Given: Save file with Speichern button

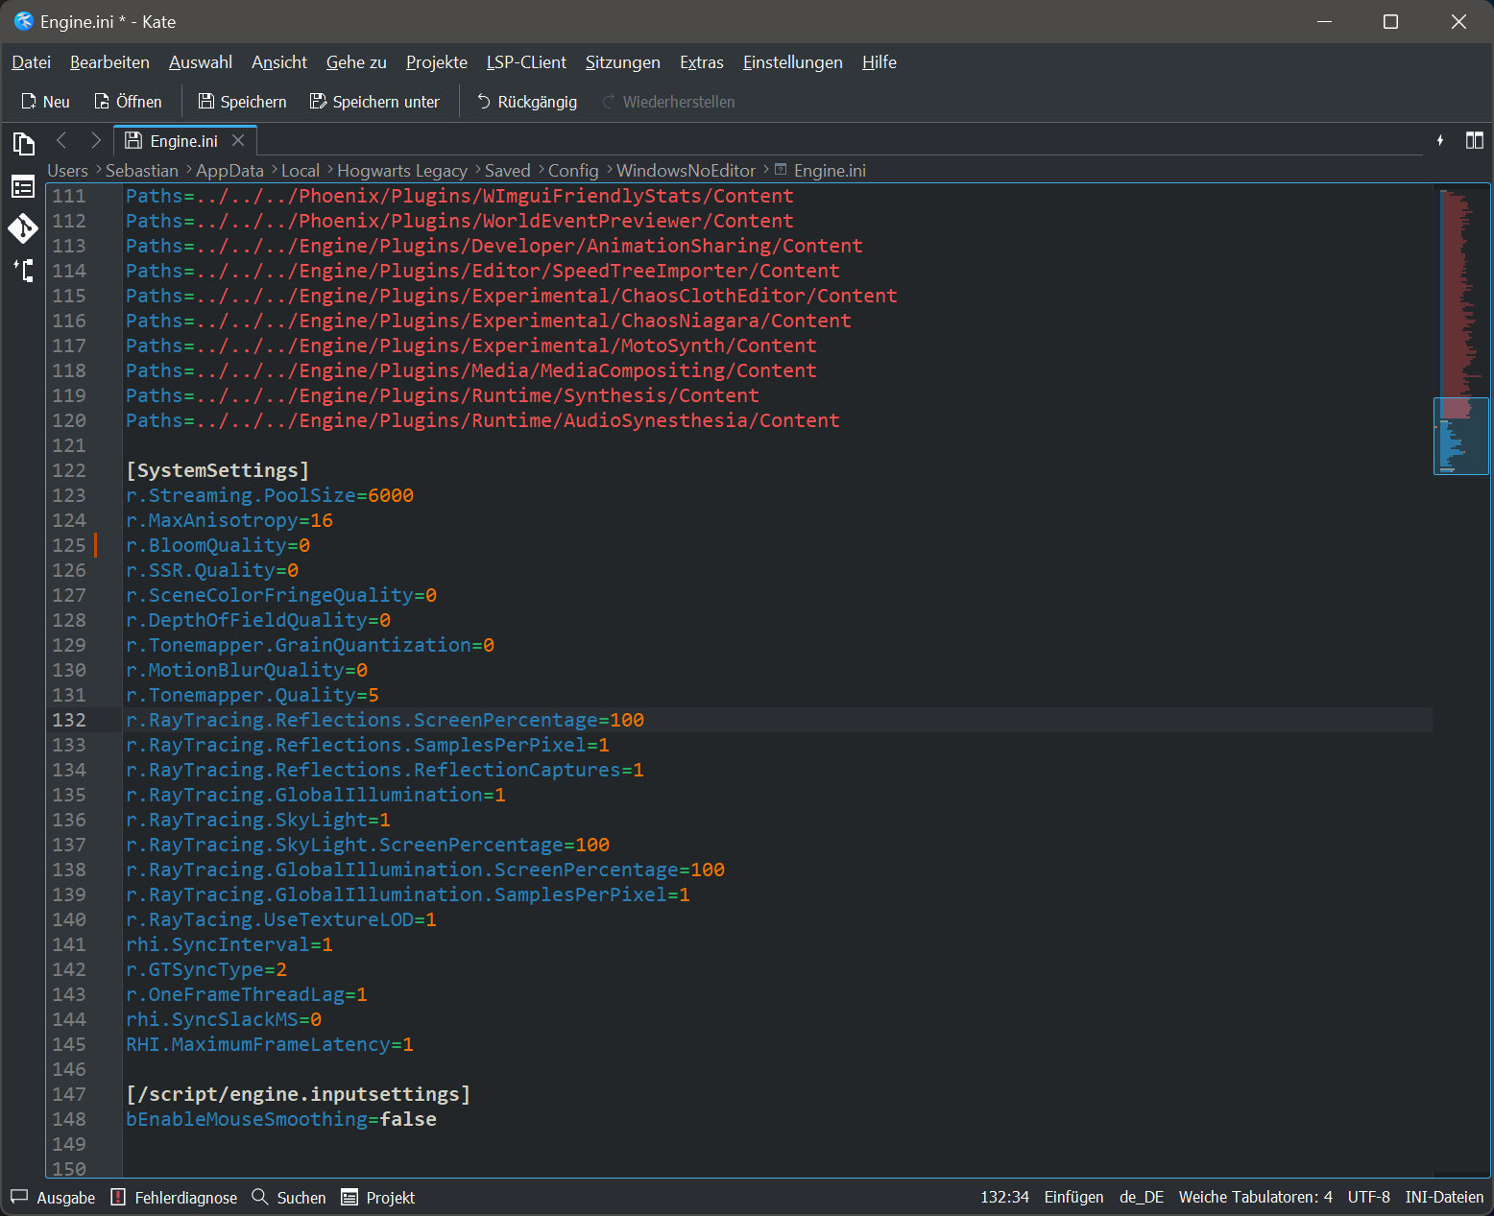Looking at the screenshot, I should pos(242,102).
